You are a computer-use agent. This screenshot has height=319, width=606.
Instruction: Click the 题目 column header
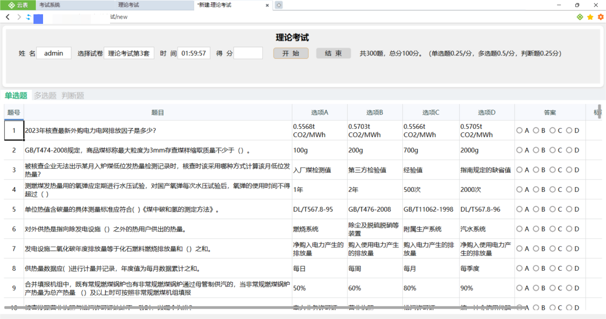(158, 113)
